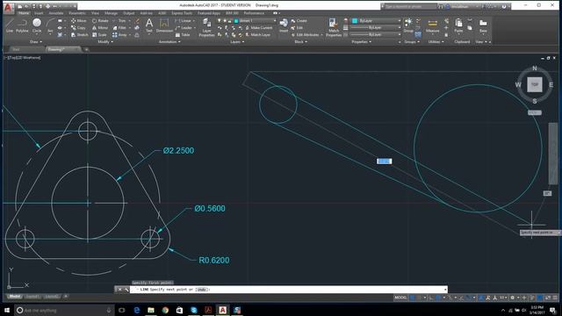Open the Manage ribbon tab

[x=111, y=13]
